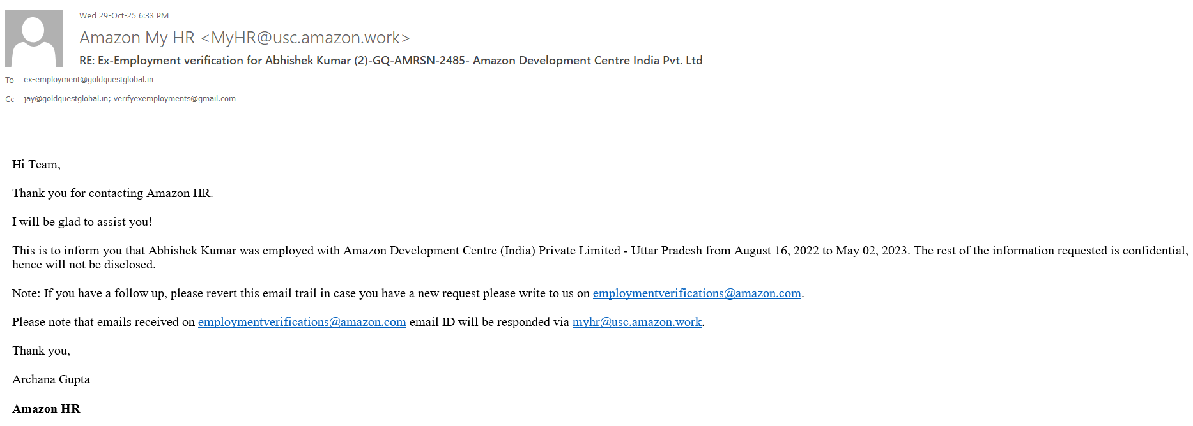Click the "To" field label
The height and width of the screenshot is (426, 1193).
coord(10,80)
